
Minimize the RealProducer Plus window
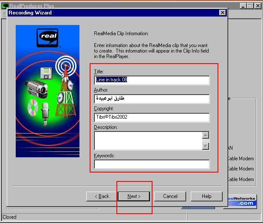pos(243,6)
